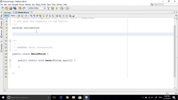Click the Find Selection magnifier icon in editor toolbar
The width and height of the screenshot is (178, 100).
click(31, 16)
